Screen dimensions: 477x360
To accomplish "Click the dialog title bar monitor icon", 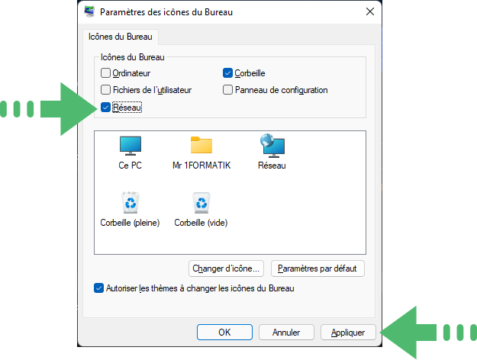I will (x=89, y=11).
